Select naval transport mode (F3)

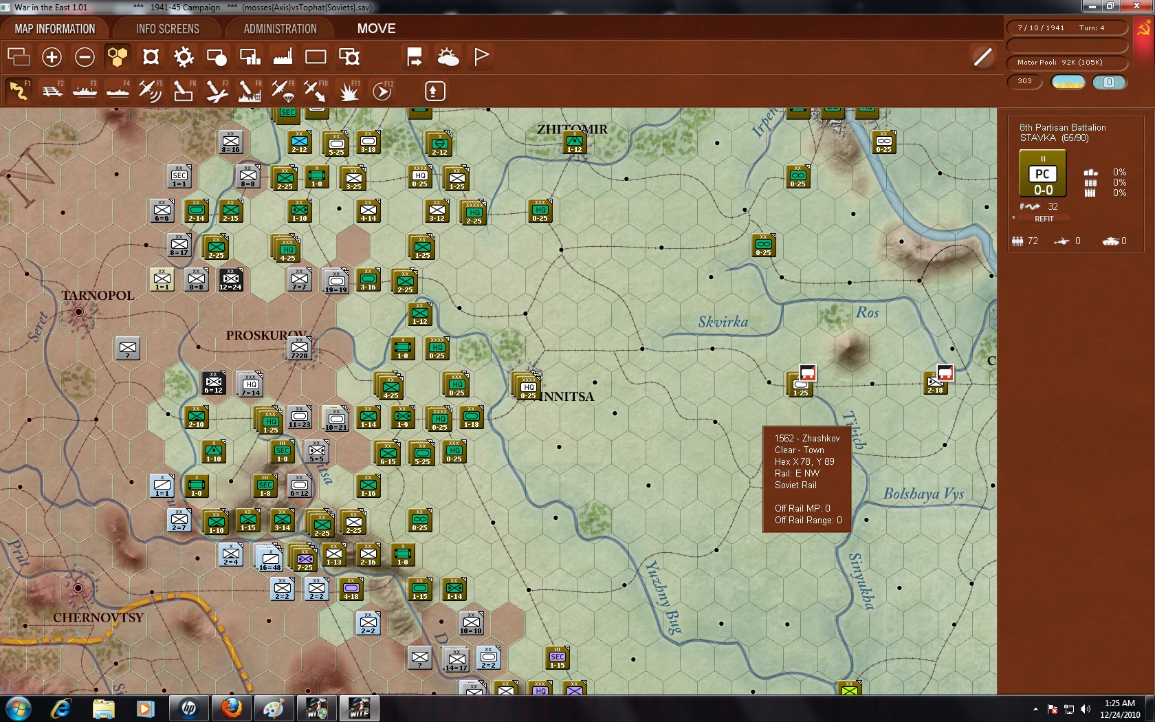coord(85,91)
